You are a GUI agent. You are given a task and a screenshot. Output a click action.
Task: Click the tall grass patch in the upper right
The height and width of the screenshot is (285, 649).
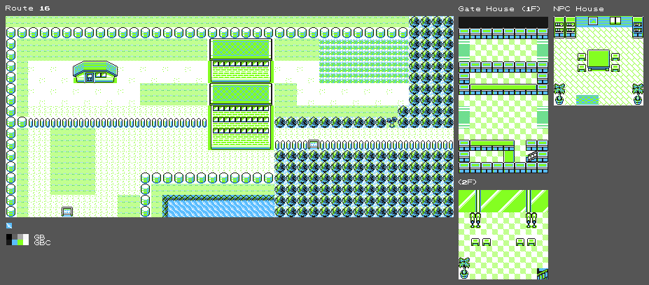(364, 61)
